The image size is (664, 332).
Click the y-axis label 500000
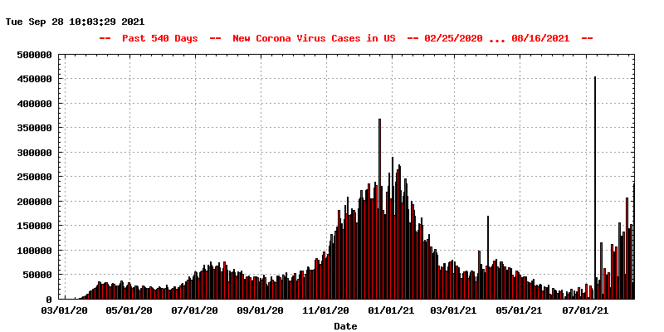coord(34,55)
